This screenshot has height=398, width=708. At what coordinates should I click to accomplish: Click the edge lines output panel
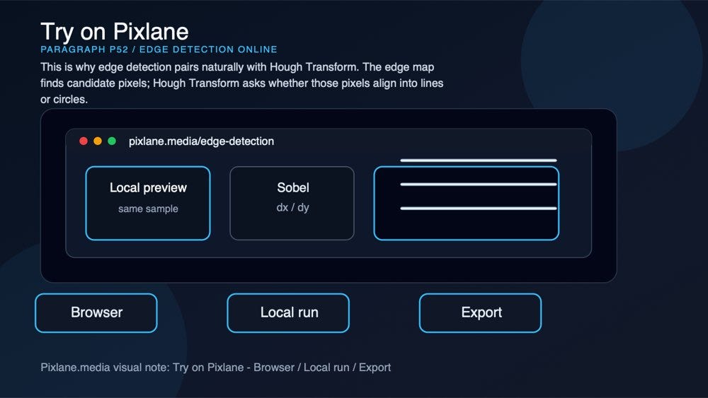[x=467, y=204]
